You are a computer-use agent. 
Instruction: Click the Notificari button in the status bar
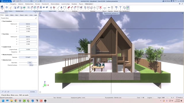179,98
